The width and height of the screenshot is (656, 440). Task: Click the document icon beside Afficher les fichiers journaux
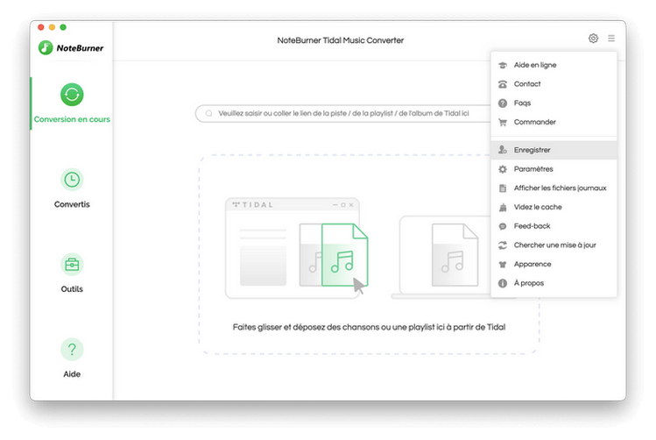point(503,188)
